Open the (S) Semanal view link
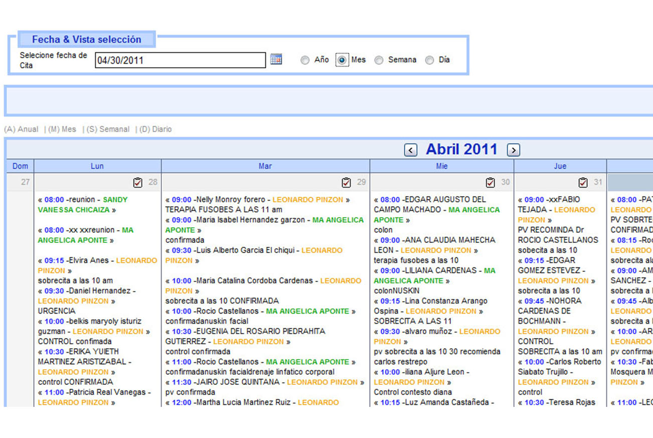This screenshot has width=653, height=438. click(x=108, y=129)
